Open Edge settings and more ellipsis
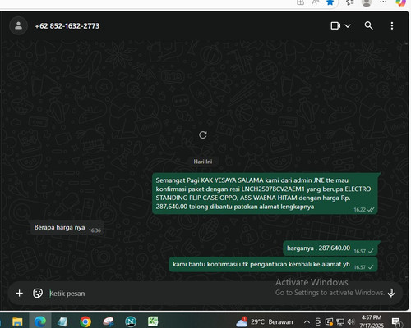Screen dimensions: 411x328 [383, 2]
